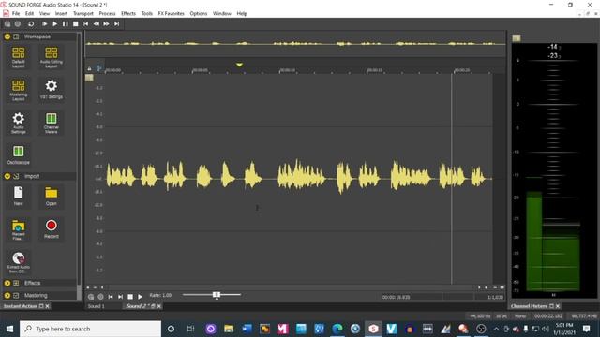600x337 pixels.
Task: Switch to the Audio Editing Layout
Action: click(x=52, y=57)
